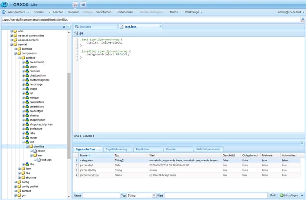Click the repository path input field
The width and height of the screenshot is (306, 200).
point(151,20)
